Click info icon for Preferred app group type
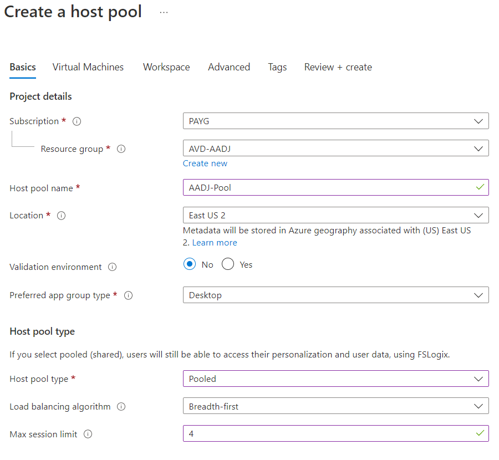The width and height of the screenshot is (499, 460). coord(129,295)
